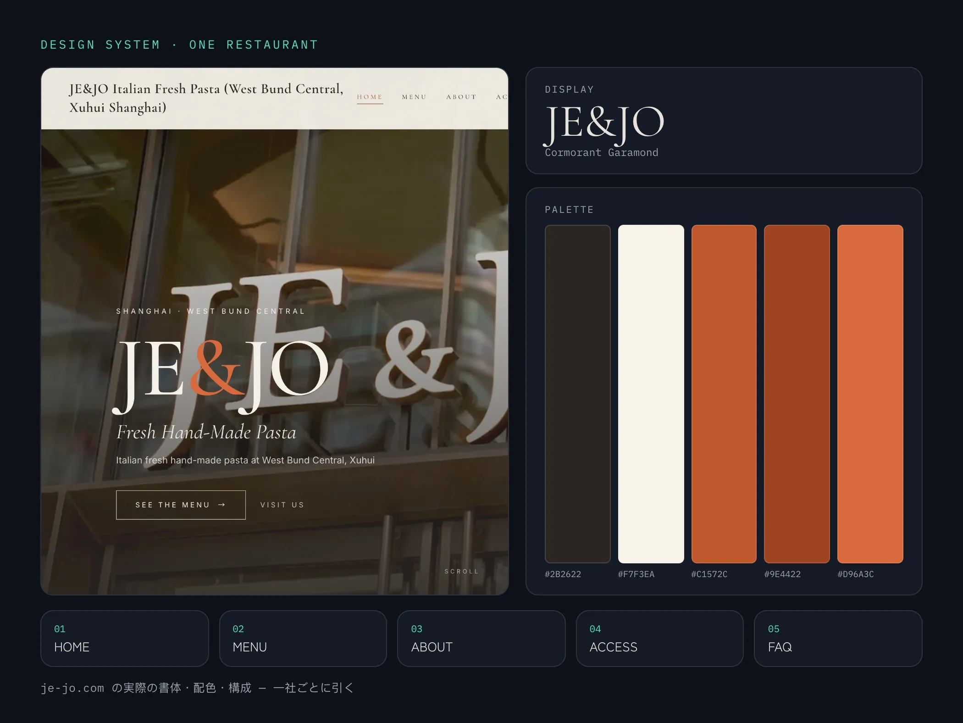Image resolution: width=963 pixels, height=723 pixels.
Task: Open the ABOUT nav link in site header
Action: click(461, 97)
